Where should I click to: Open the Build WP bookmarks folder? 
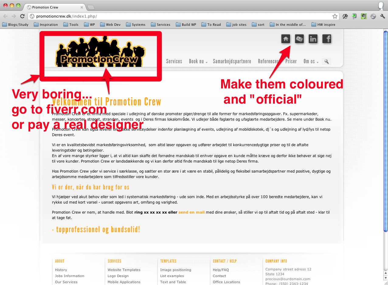[186, 25]
